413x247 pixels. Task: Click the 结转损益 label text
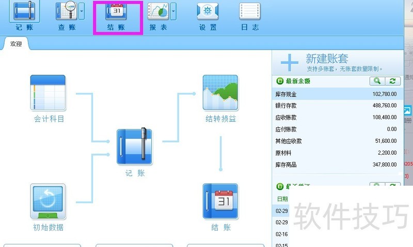pos(221,119)
